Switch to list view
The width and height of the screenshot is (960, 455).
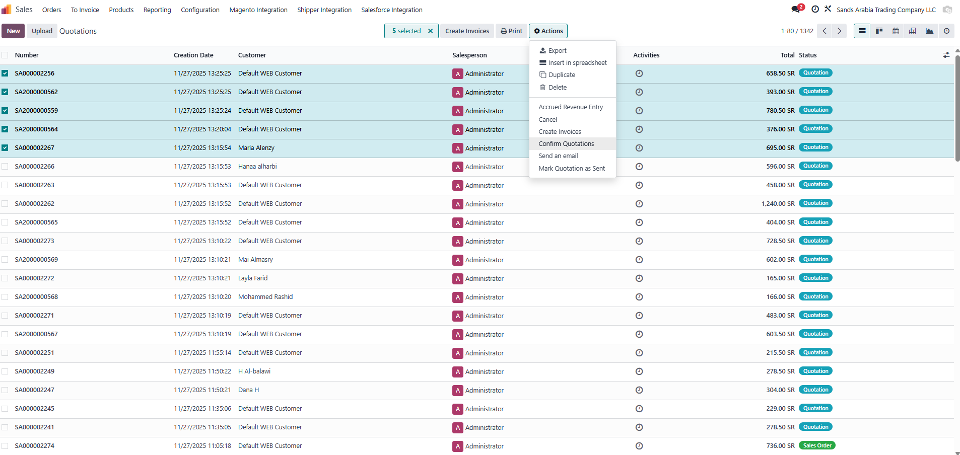coord(862,31)
